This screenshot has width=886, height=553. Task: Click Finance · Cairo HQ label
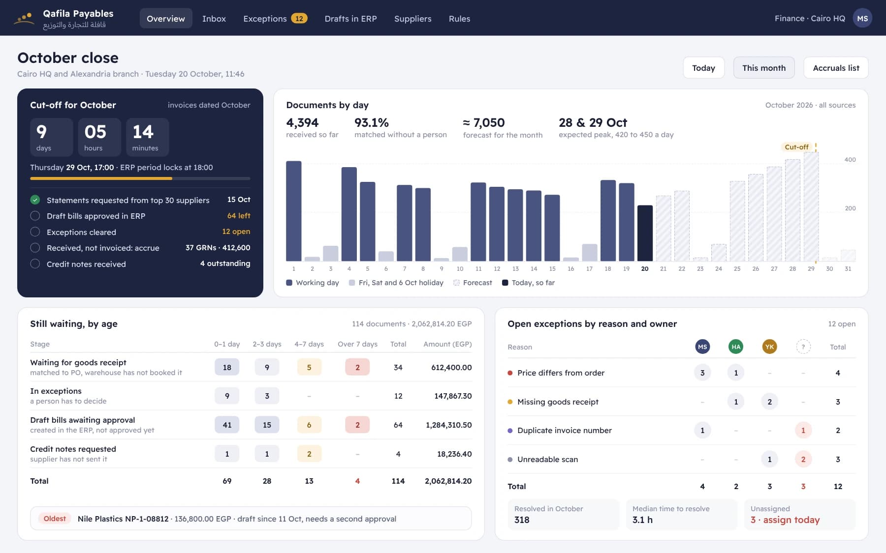[810, 18]
